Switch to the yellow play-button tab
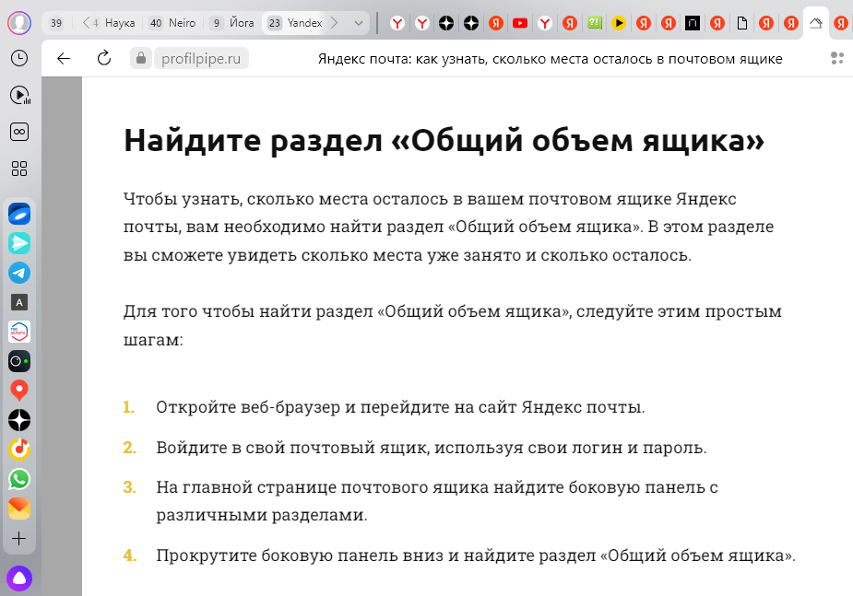853x596 pixels. [619, 23]
